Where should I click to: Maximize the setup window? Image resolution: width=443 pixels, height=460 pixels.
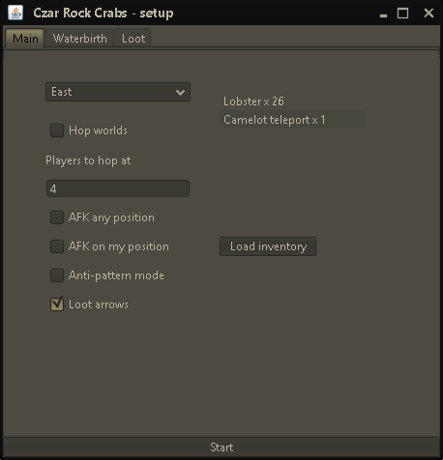pyautogui.click(x=402, y=14)
